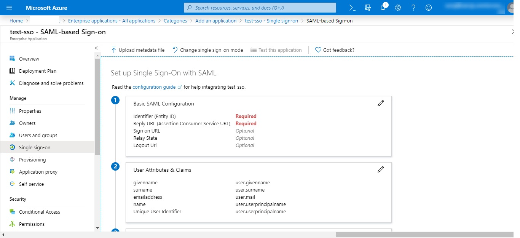
Task: Click the sidebar scroll down arrow
Action: (98, 228)
